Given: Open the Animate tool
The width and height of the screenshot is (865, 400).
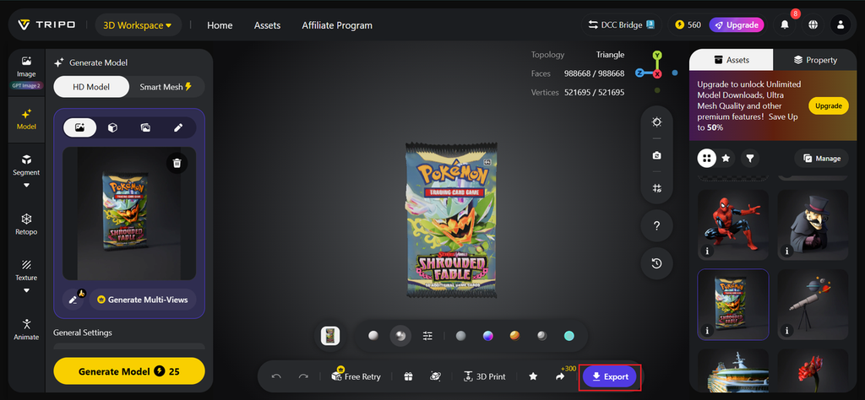Looking at the screenshot, I should coord(26,329).
